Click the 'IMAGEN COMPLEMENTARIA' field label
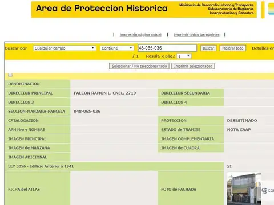This screenshot has width=274, height=205. coord(188,139)
